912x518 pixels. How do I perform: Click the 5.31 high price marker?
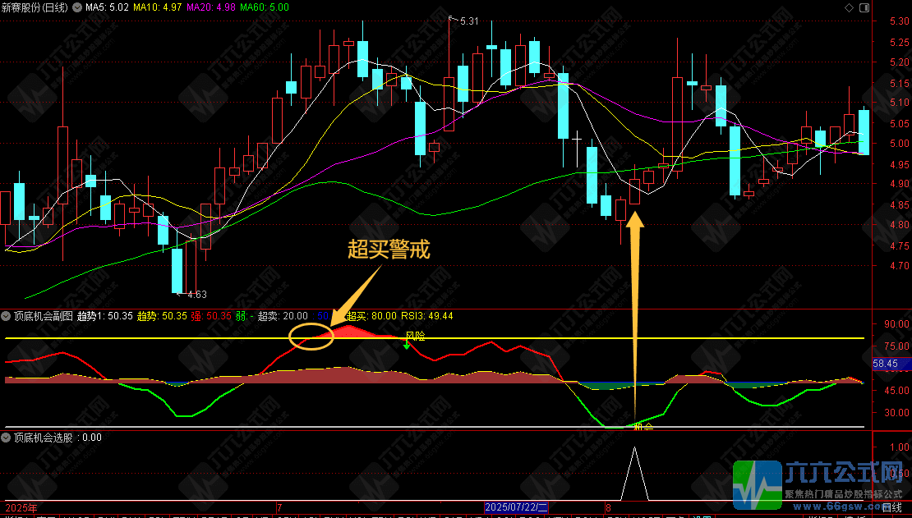[x=469, y=21]
